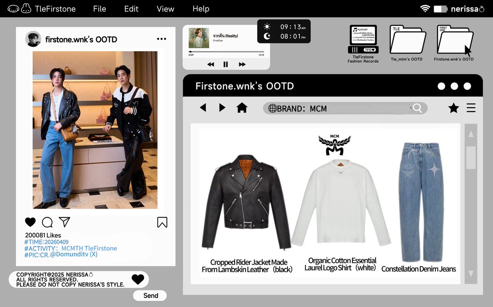The height and width of the screenshot is (307, 493).
Task: Click heart icon in copyright bar
Action: click(138, 279)
